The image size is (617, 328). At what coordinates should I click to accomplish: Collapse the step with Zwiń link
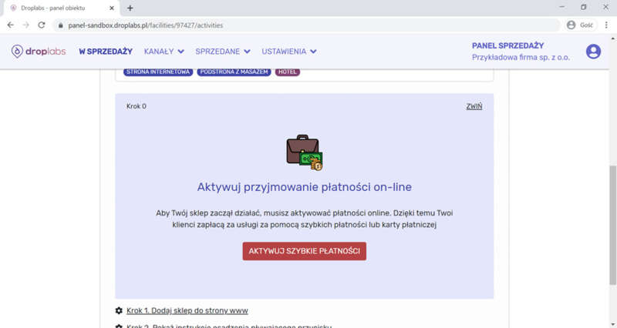[474, 106]
